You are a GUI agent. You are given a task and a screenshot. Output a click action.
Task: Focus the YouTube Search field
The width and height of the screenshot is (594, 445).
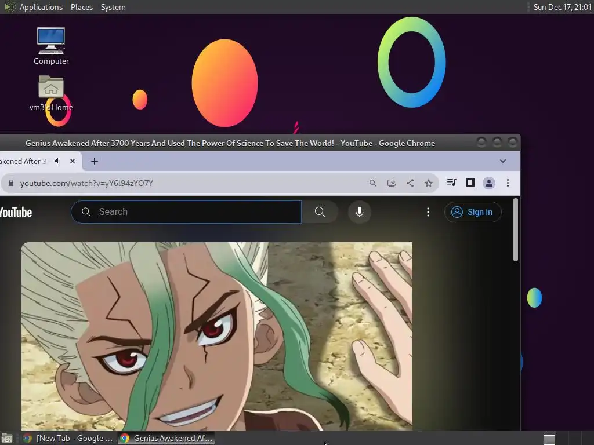point(186,212)
